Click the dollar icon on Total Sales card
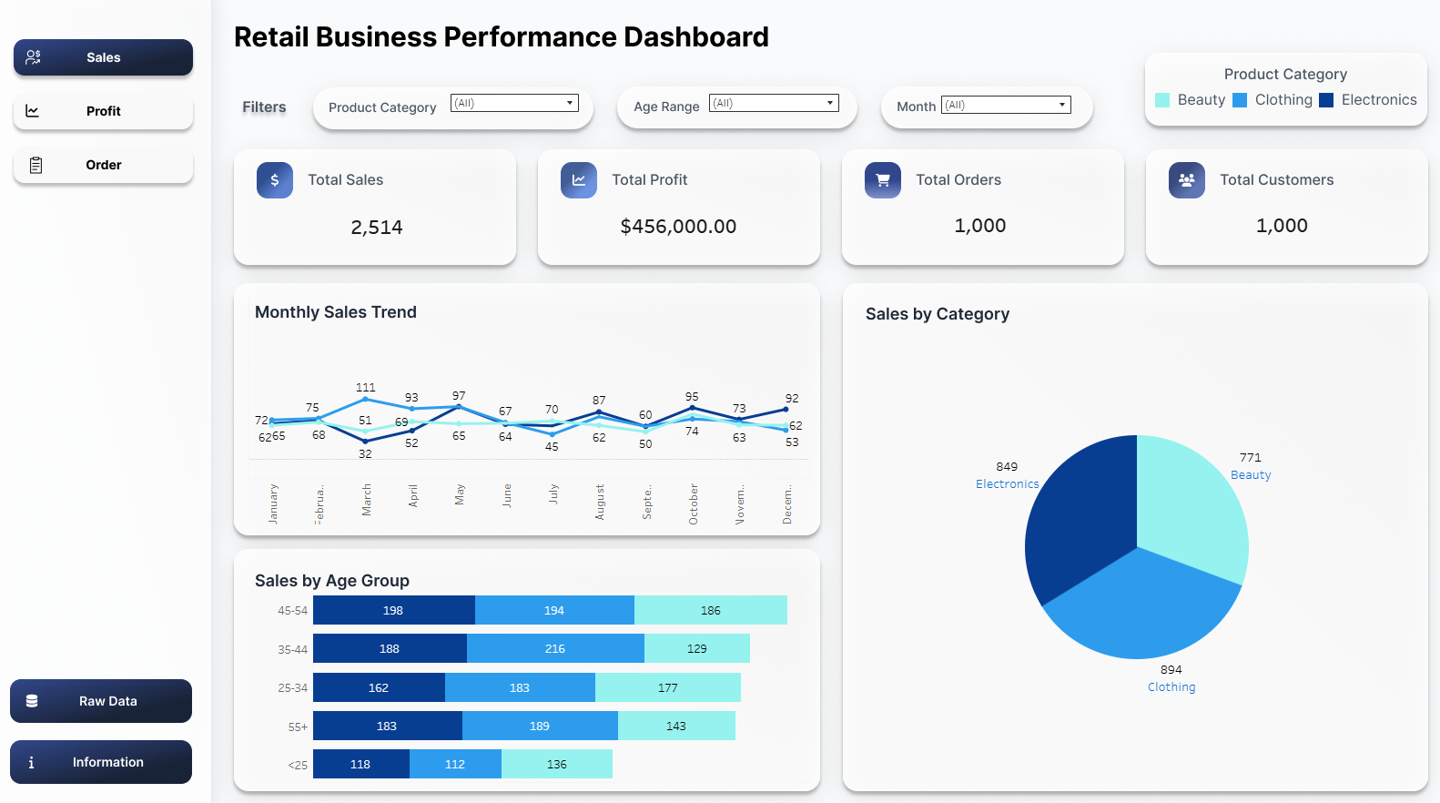This screenshot has height=803, width=1440. [x=275, y=180]
